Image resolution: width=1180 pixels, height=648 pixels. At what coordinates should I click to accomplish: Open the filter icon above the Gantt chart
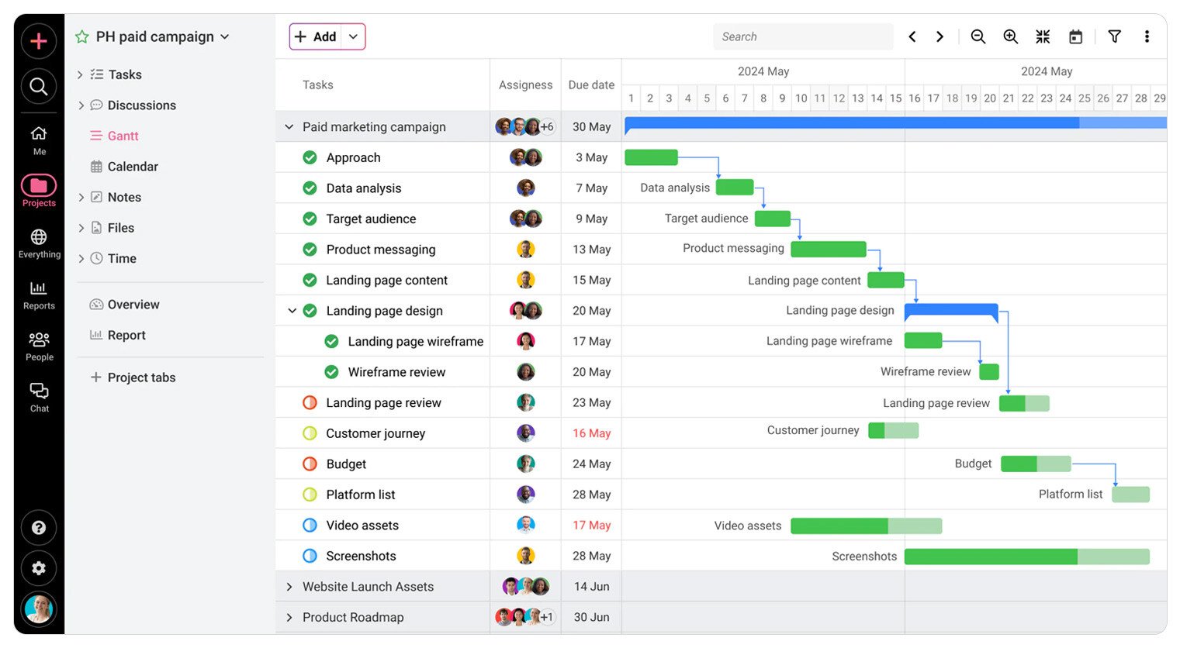click(x=1115, y=36)
